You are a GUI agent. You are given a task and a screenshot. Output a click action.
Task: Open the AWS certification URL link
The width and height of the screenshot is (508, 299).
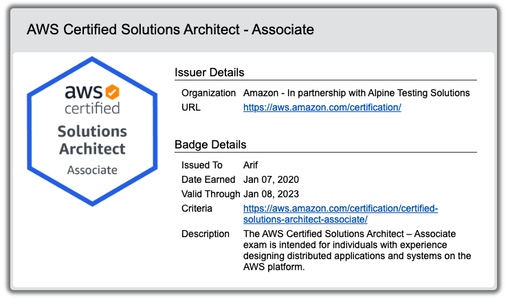[x=322, y=107]
